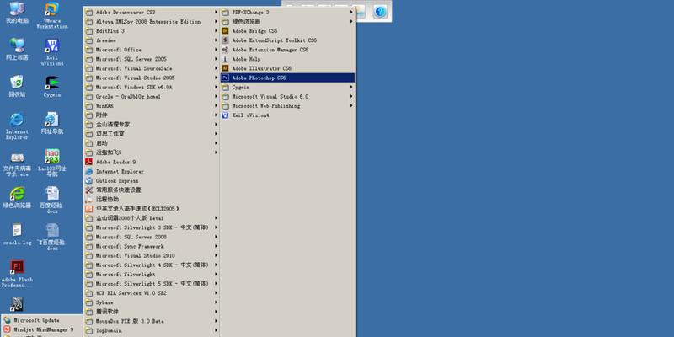Click the Extension Manager icon in submenu
674x337 pixels.
(x=225, y=50)
